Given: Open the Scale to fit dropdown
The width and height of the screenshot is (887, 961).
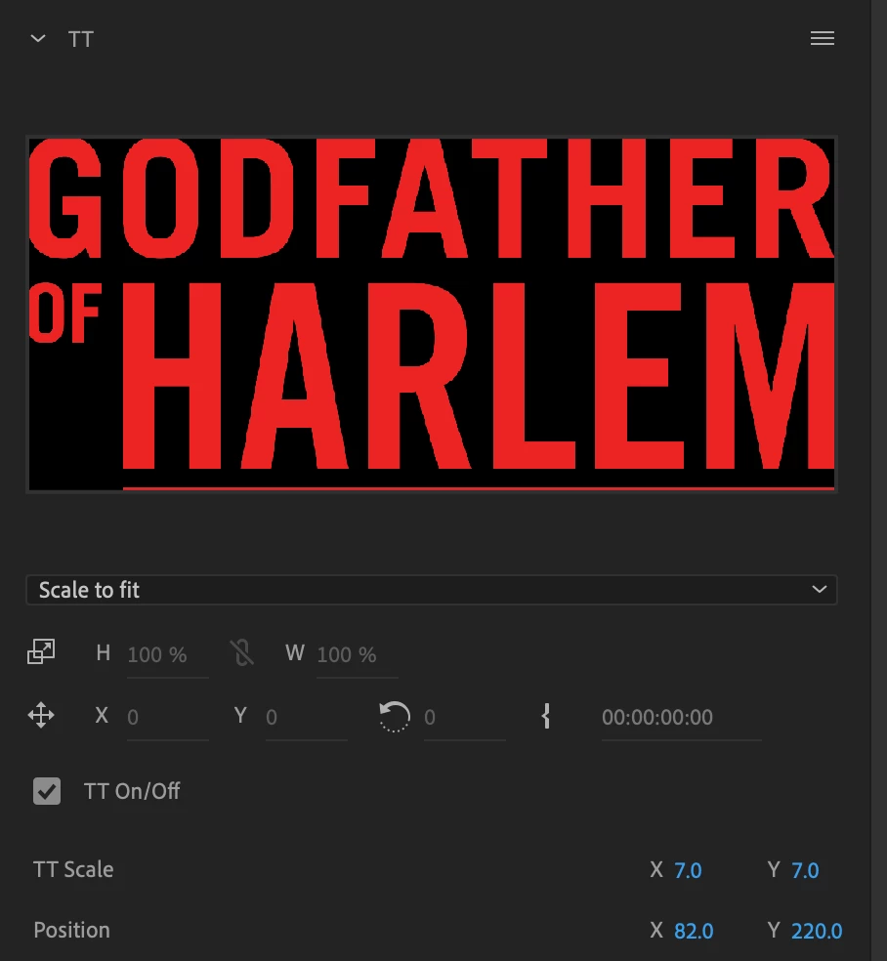Looking at the screenshot, I should click(x=432, y=590).
